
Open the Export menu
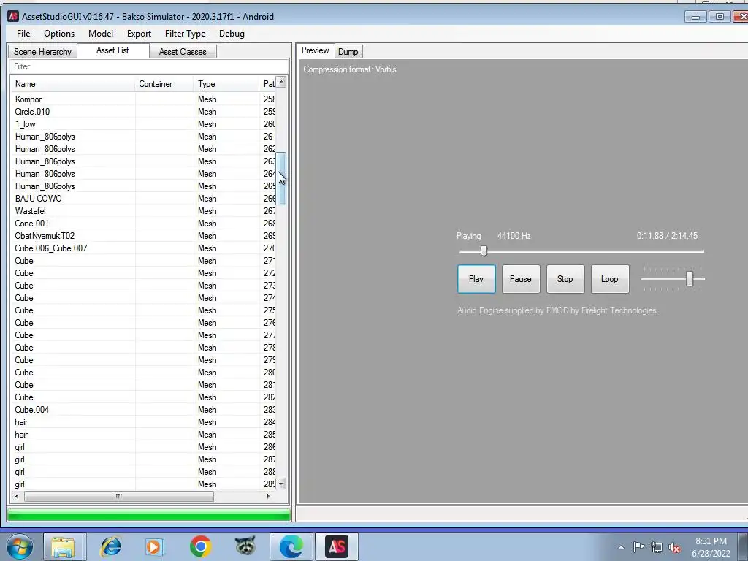tap(139, 34)
